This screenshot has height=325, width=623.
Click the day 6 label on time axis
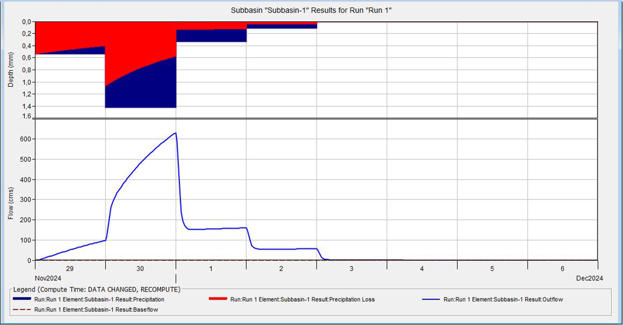(562, 268)
